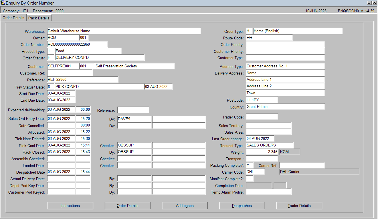378x219 pixels.
Task: Open the Addresses button
Action: coord(185,206)
